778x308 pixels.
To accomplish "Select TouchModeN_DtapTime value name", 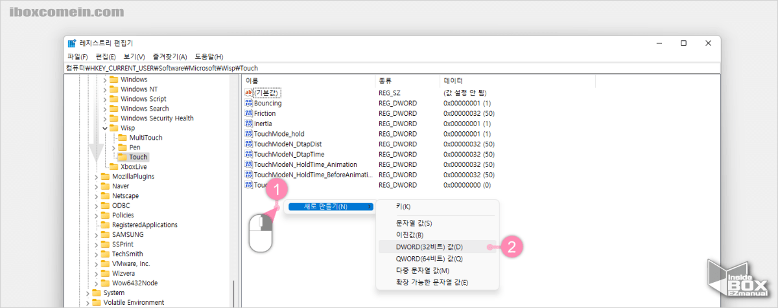I will 289,154.
